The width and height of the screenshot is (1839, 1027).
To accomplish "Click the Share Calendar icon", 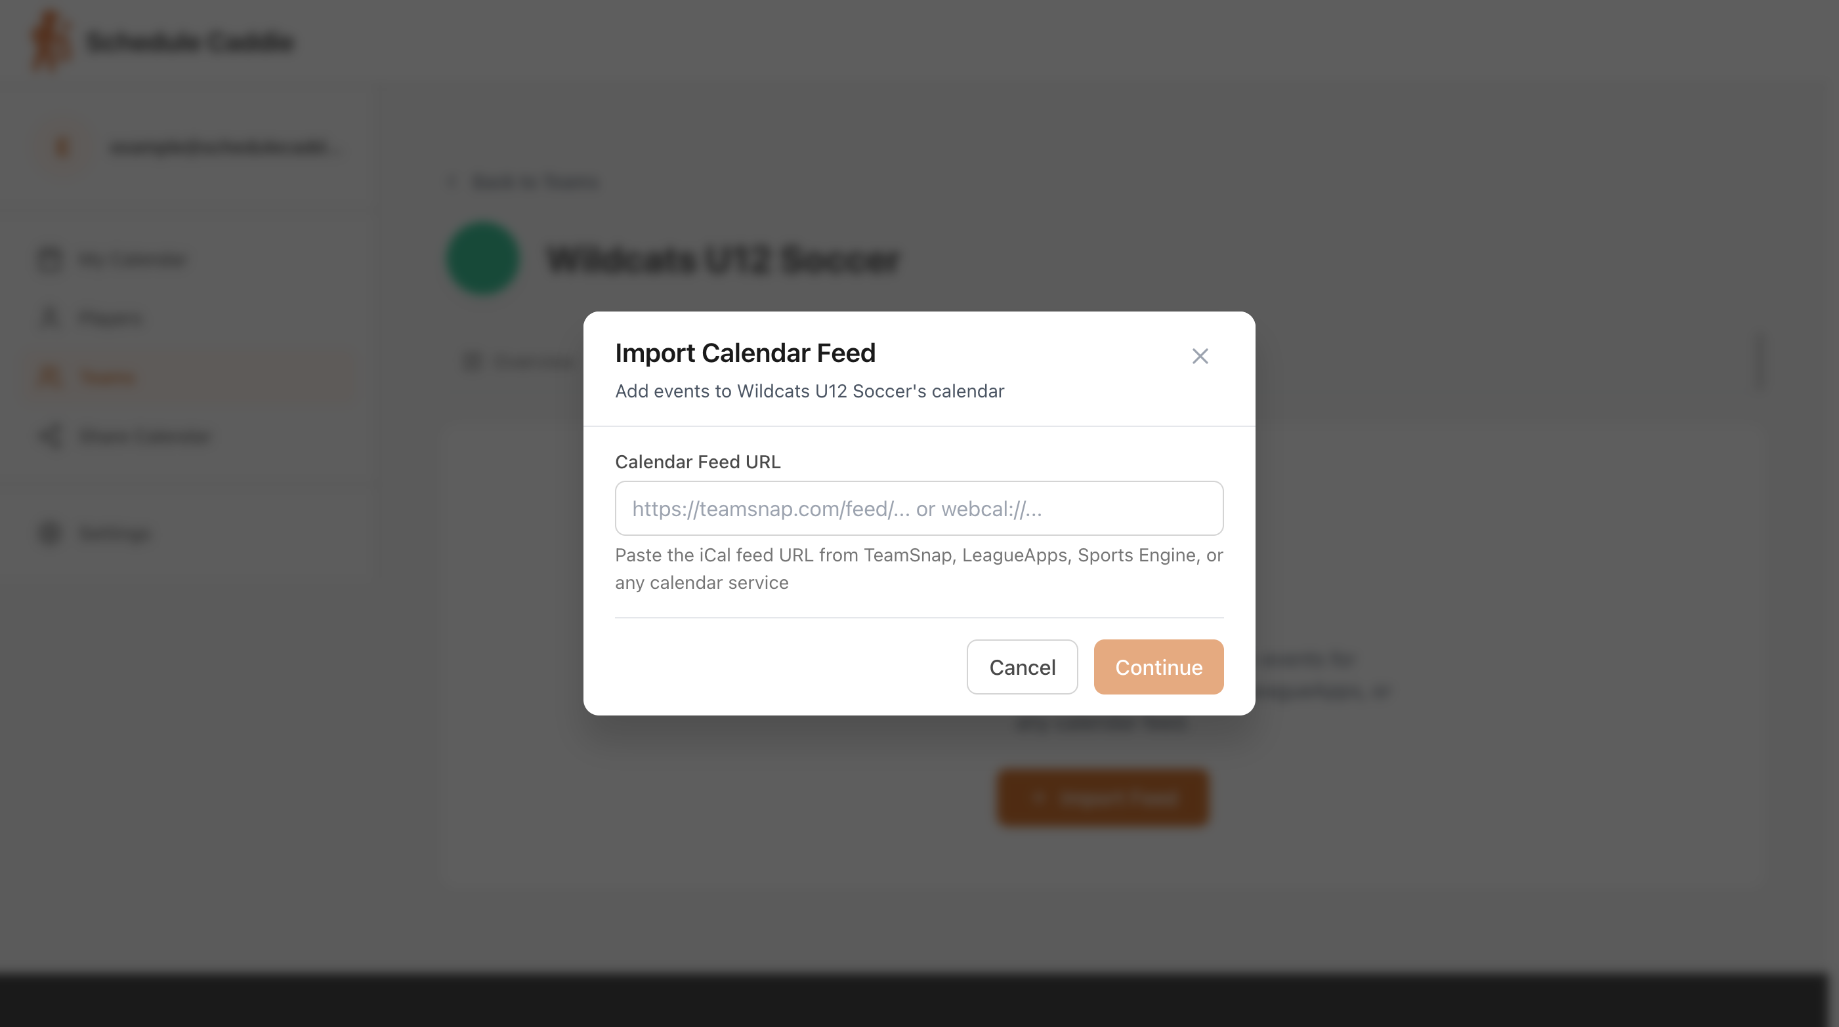I will point(50,435).
